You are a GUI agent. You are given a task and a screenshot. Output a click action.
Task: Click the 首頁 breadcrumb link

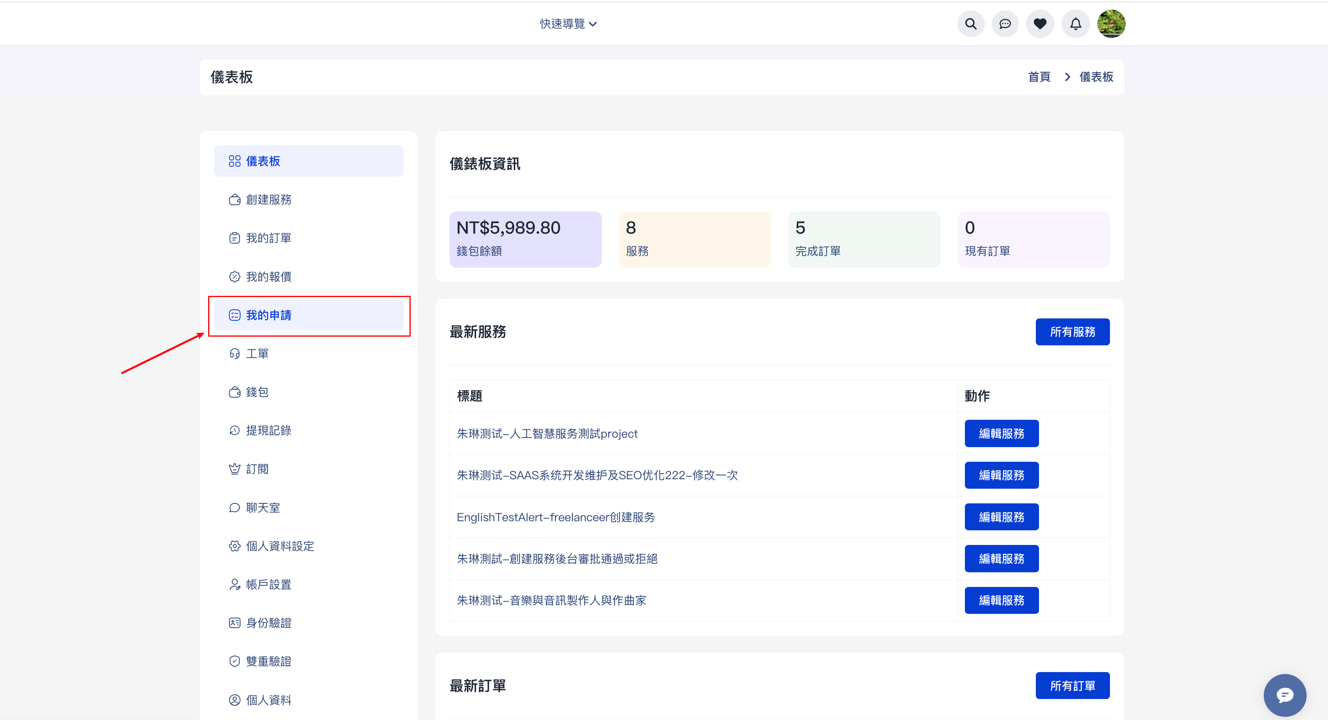(x=1039, y=77)
